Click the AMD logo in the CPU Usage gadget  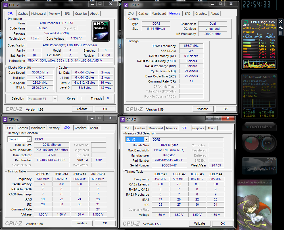(x=246, y=23)
